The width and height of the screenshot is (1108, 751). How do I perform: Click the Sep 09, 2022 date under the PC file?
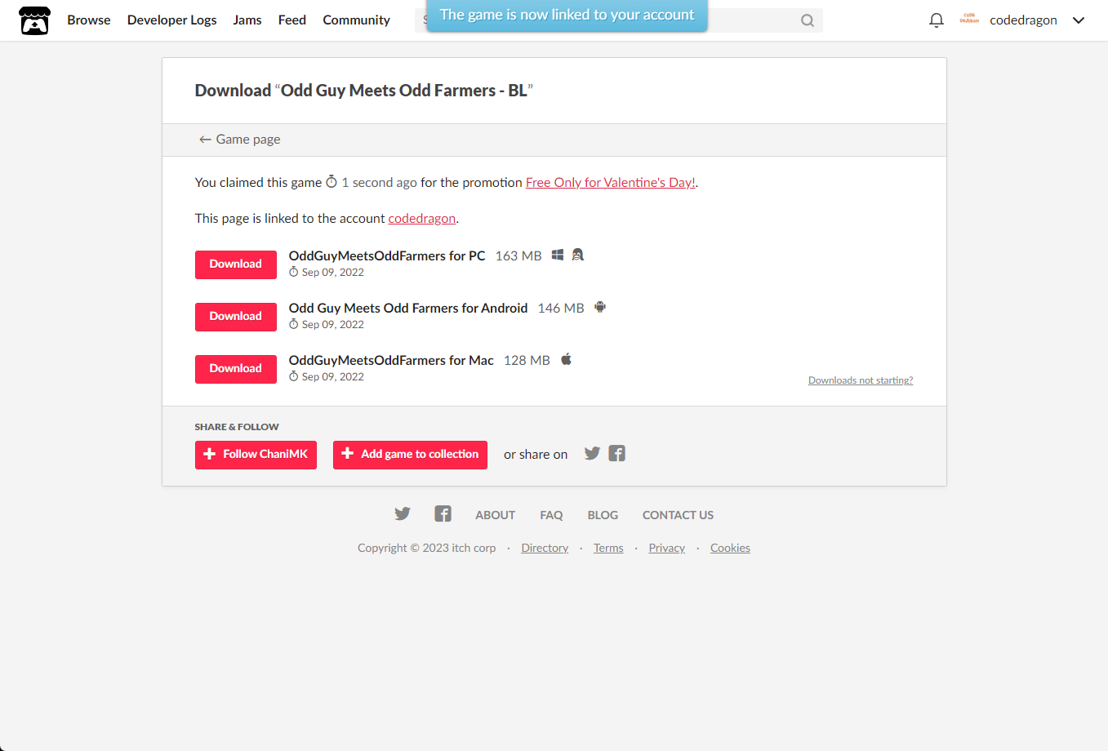point(333,273)
